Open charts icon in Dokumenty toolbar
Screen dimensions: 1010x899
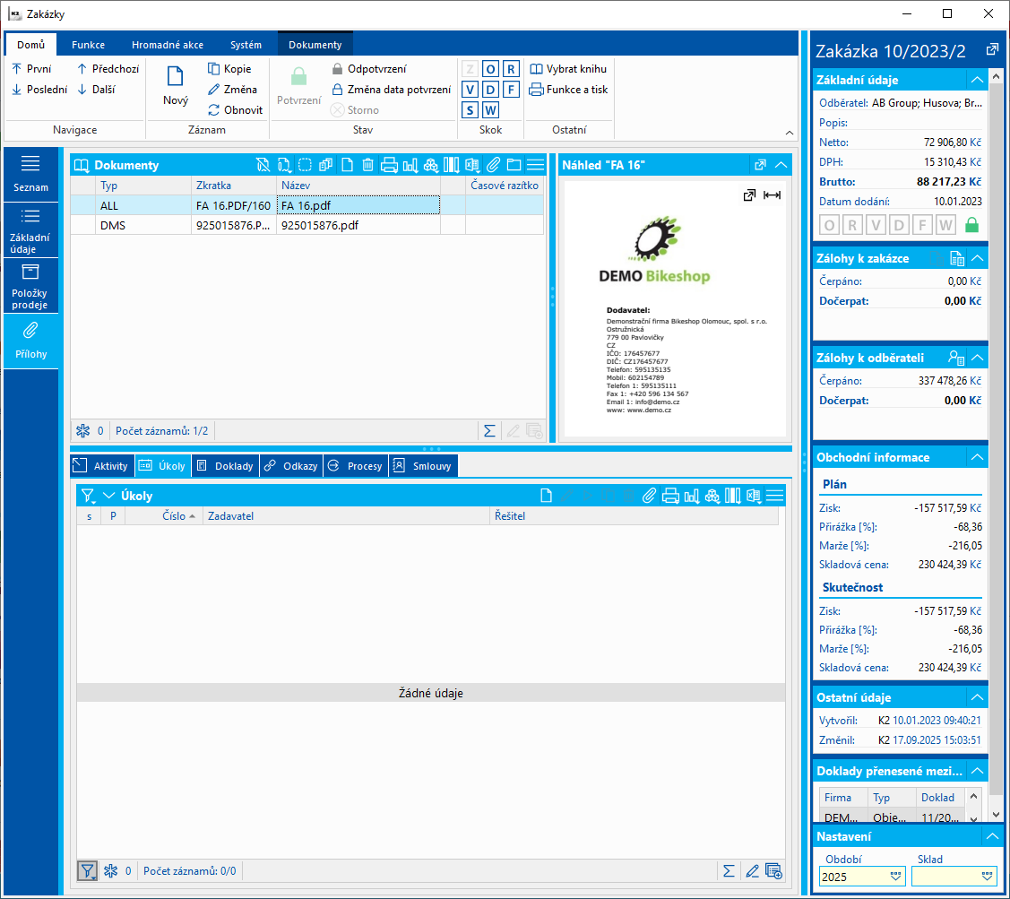(410, 165)
